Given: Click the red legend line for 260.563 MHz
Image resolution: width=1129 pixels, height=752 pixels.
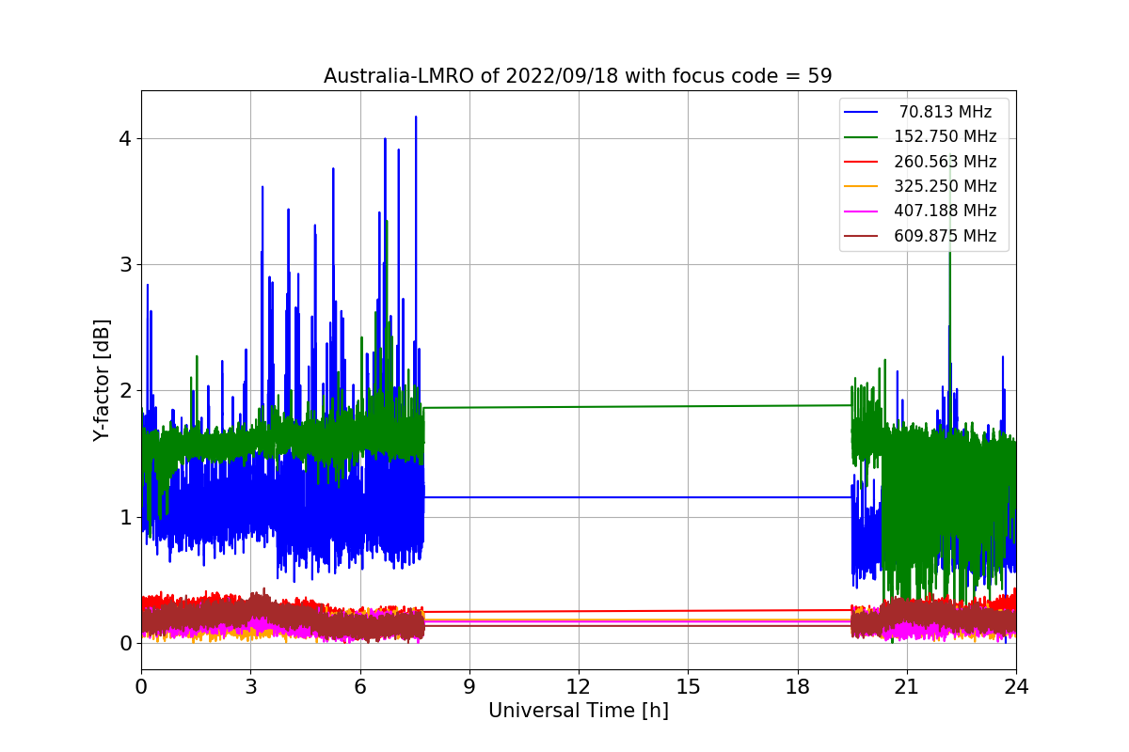Looking at the screenshot, I should (862, 162).
